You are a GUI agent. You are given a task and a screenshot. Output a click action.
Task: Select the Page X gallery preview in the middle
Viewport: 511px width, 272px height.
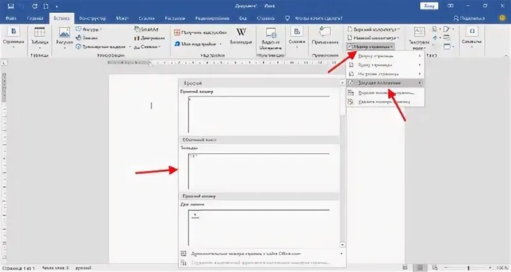click(x=259, y=168)
